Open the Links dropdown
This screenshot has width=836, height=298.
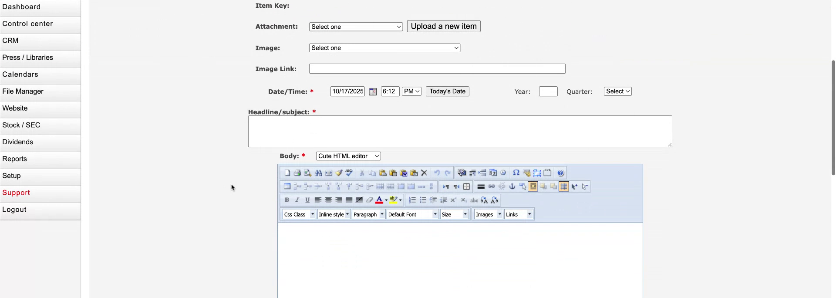click(519, 214)
